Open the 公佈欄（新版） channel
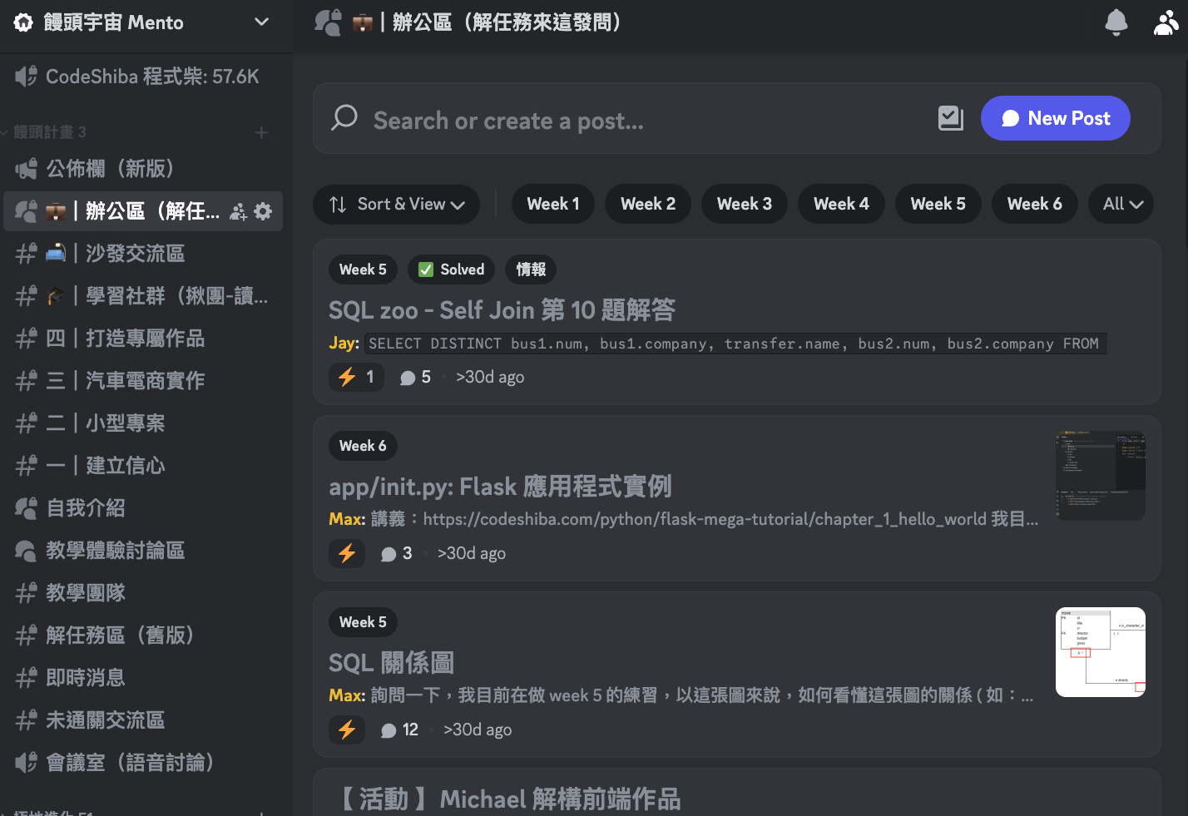The width and height of the screenshot is (1188, 816). point(110,169)
